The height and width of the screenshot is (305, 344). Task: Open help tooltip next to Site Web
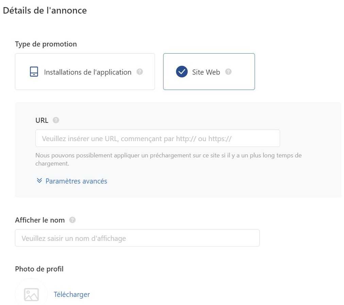(x=228, y=72)
